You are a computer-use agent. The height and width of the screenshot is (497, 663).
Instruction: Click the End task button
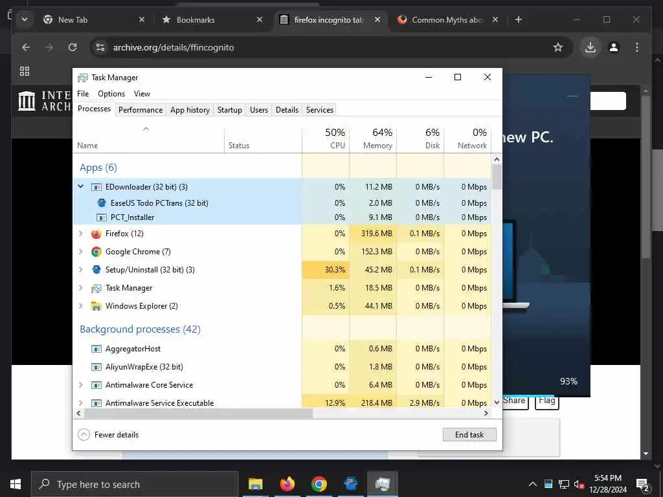tap(469, 434)
